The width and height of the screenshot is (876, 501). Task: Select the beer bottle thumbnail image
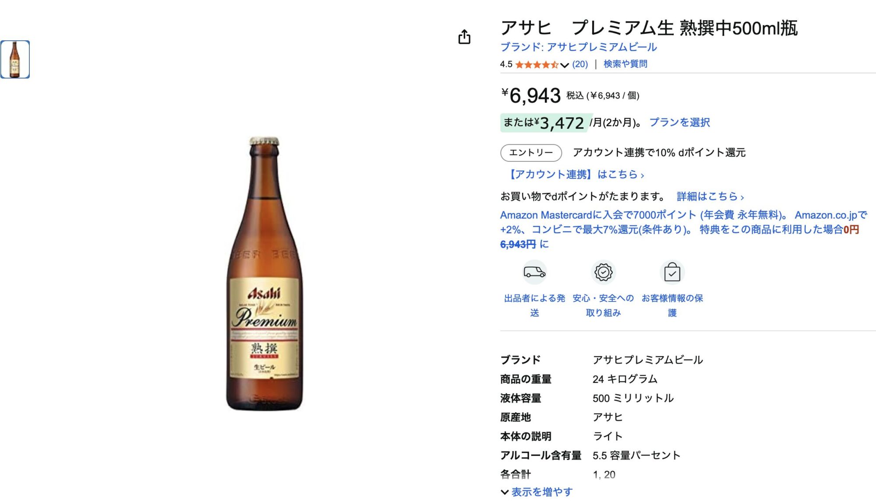pyautogui.click(x=15, y=60)
